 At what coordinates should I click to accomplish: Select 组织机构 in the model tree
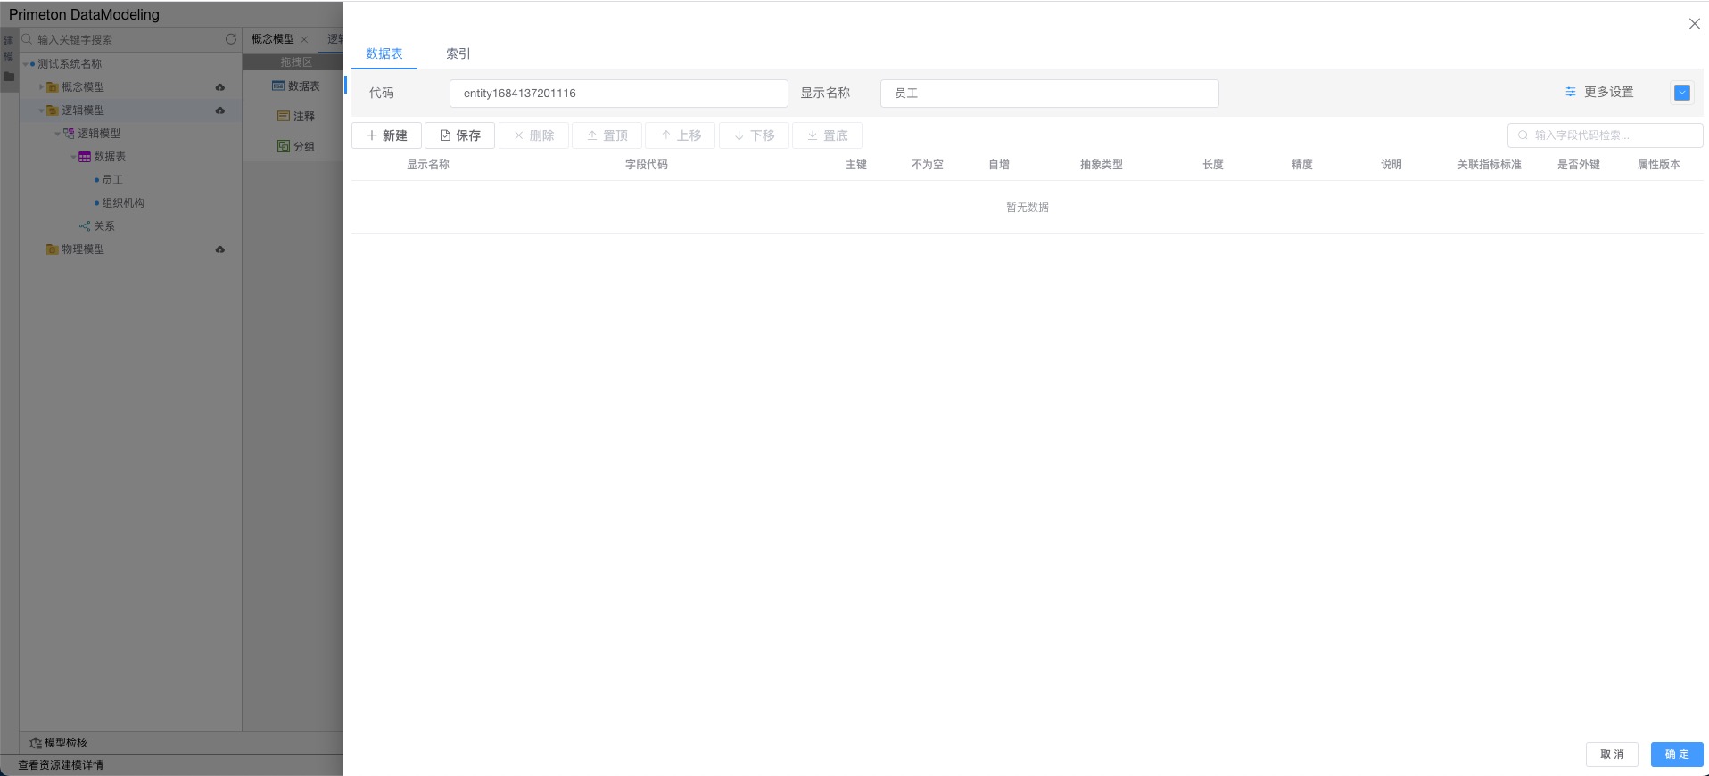(123, 203)
